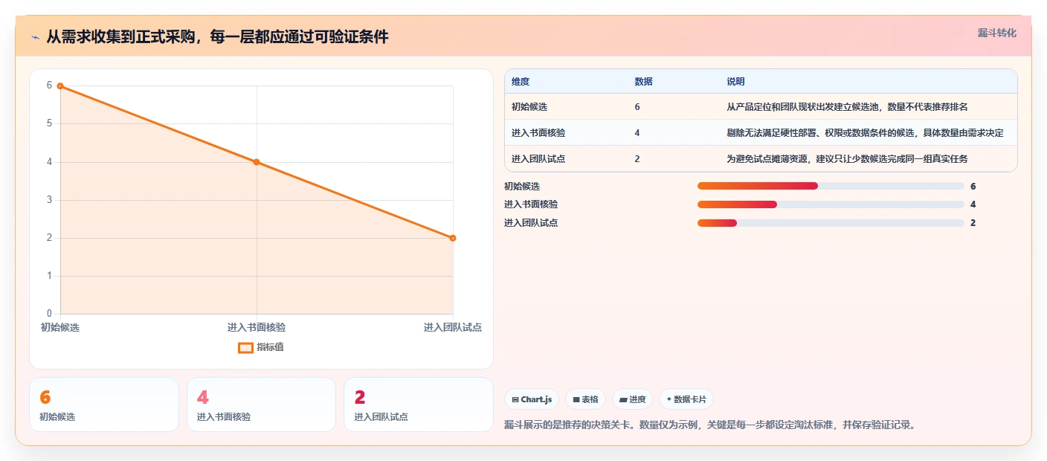This screenshot has height=461, width=1047.
Task: Click the header title 从需求收集到正式采购
Action: click(217, 37)
